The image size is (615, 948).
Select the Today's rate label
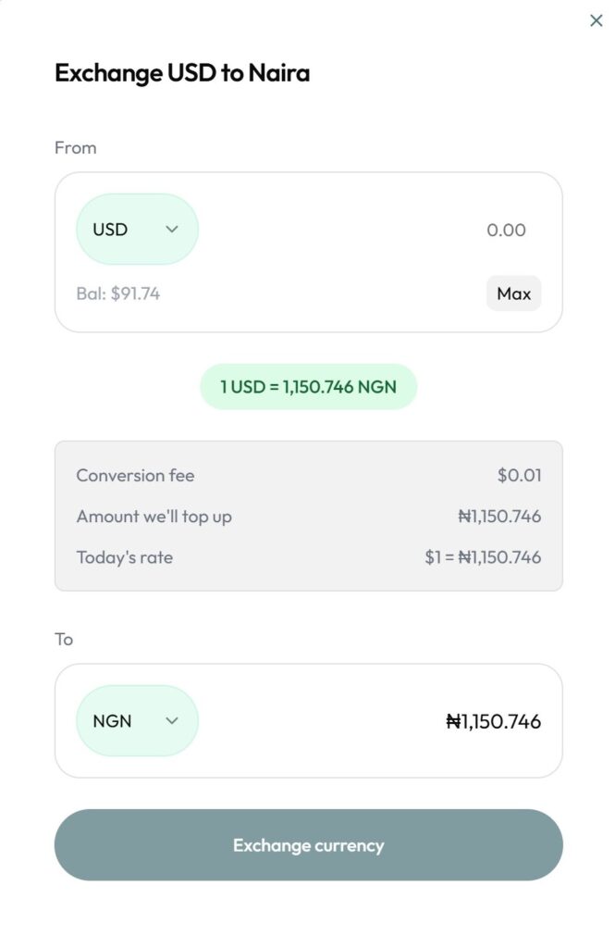pyautogui.click(x=124, y=557)
